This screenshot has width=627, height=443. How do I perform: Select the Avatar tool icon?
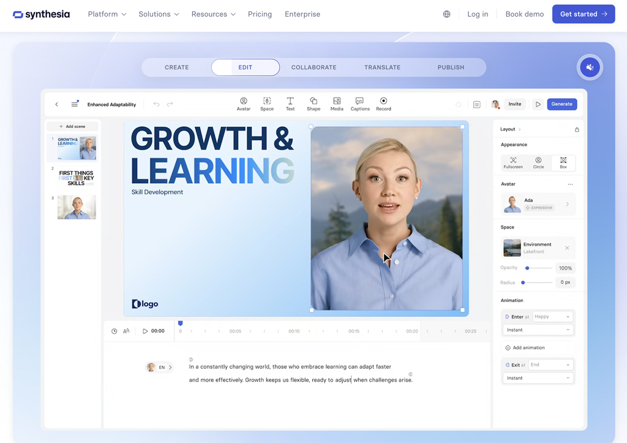pos(244,101)
